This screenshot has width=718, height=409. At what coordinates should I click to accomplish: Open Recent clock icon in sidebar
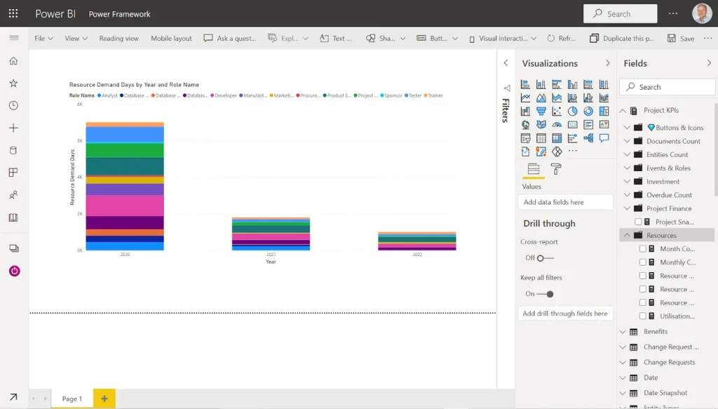point(13,106)
